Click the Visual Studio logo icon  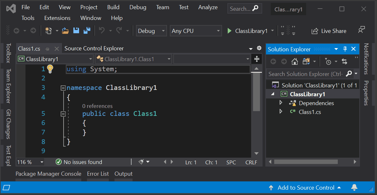(11, 9)
